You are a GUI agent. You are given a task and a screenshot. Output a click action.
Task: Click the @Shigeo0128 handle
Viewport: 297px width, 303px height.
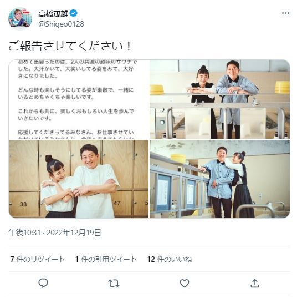pos(61,24)
